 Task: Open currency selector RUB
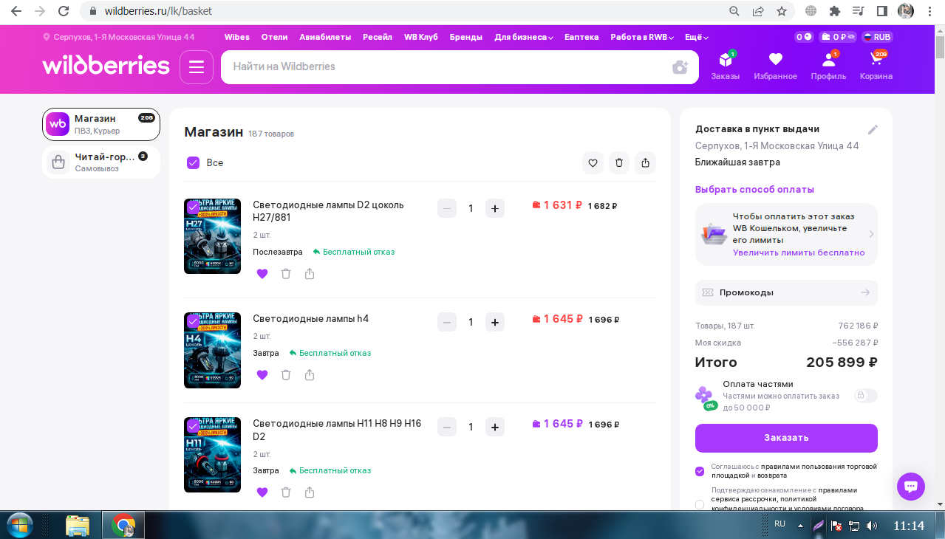876,37
